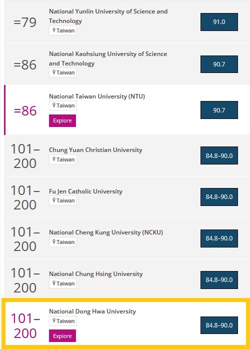Click Taiwan location tag under National Dong Hwa
This screenshot has width=250, height=349.
pyautogui.click(x=63, y=321)
